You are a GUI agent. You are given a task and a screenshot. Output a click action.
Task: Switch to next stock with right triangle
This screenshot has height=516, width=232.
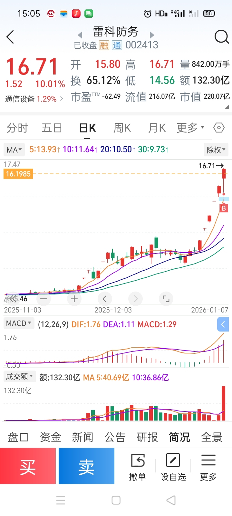pyautogui.click(x=152, y=35)
